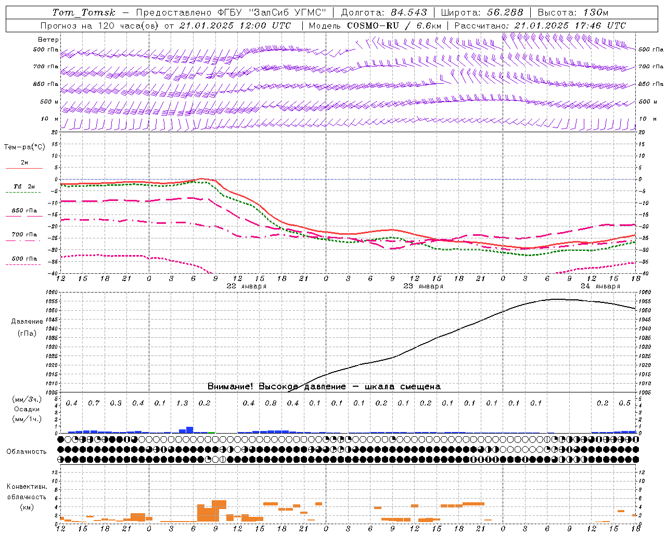Click the "Осадки" precipitation label
The width and height of the screenshot is (666, 533).
pos(27,409)
